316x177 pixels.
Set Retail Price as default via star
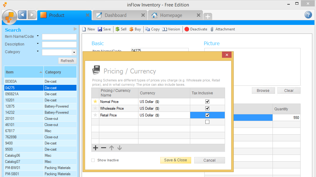click(x=95, y=115)
